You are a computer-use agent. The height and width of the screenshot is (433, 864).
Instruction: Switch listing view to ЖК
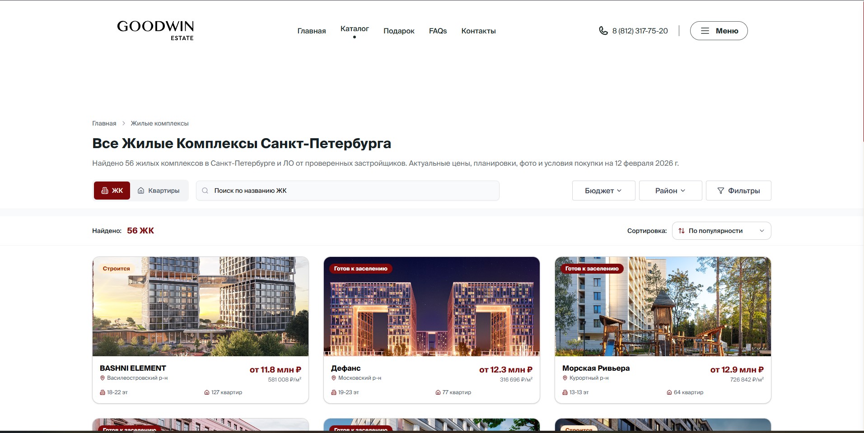click(112, 191)
